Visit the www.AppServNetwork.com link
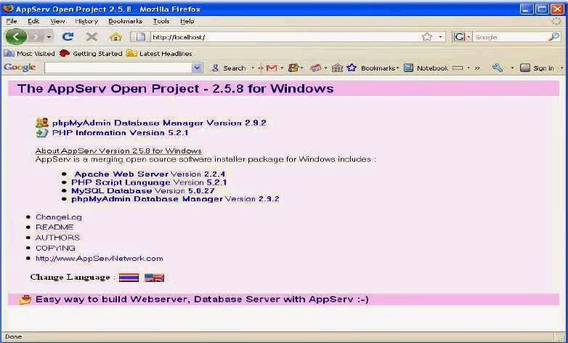Screen dimensions: 568x343 pos(100,259)
